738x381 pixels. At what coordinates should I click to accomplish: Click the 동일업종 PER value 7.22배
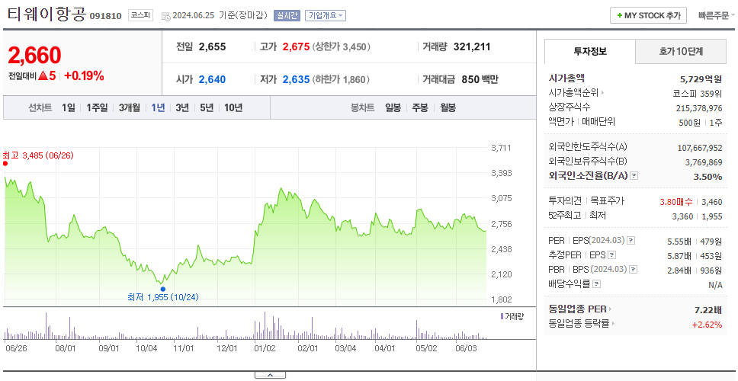(708, 310)
